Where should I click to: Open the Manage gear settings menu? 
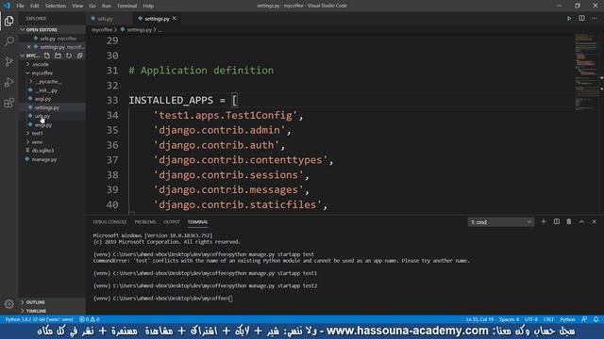pos(8,304)
